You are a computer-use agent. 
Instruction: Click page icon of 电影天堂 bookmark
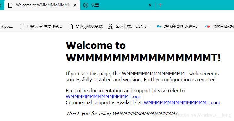click(22, 26)
